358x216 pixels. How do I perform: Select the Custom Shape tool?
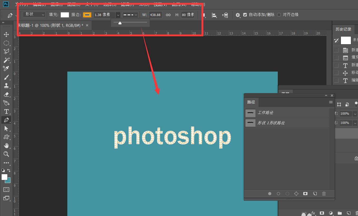[6, 137]
